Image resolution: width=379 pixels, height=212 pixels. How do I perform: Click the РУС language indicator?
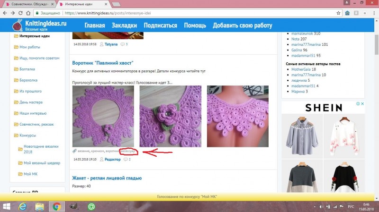[351, 207]
